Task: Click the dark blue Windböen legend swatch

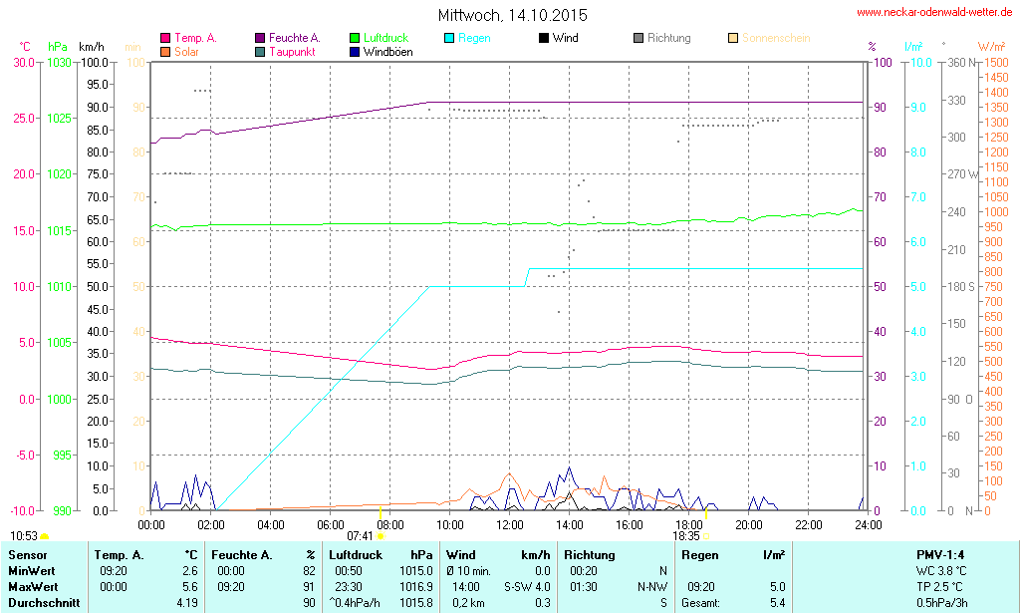Action: [x=356, y=51]
